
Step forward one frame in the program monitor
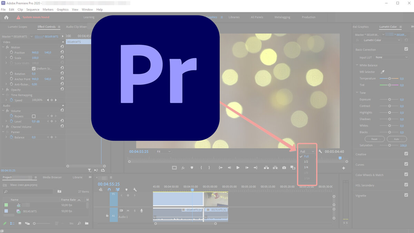click(x=247, y=168)
